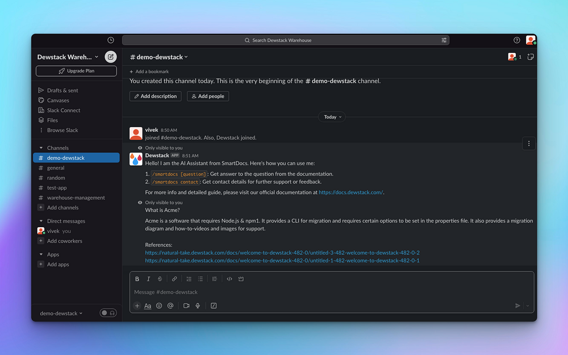Insert inline code formatting
568x355 pixels.
pos(229,279)
